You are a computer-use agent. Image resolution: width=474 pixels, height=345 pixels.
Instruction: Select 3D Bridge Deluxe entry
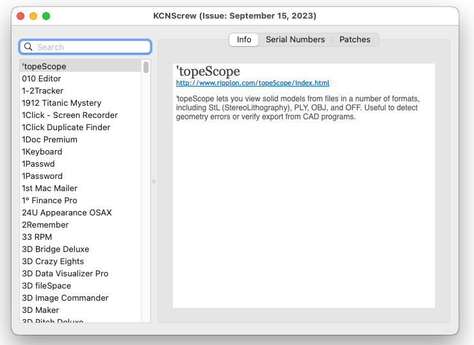tap(81, 249)
